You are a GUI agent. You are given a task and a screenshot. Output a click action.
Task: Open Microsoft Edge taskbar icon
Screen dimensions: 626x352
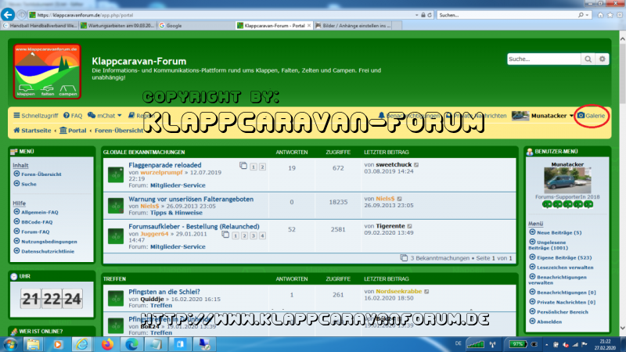pyautogui.click(x=131, y=344)
